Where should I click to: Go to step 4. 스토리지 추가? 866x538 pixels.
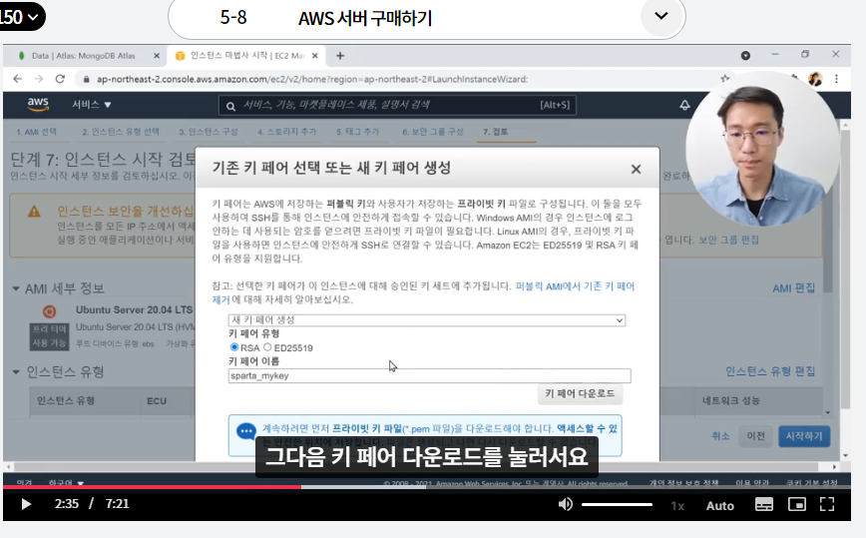pos(286,132)
